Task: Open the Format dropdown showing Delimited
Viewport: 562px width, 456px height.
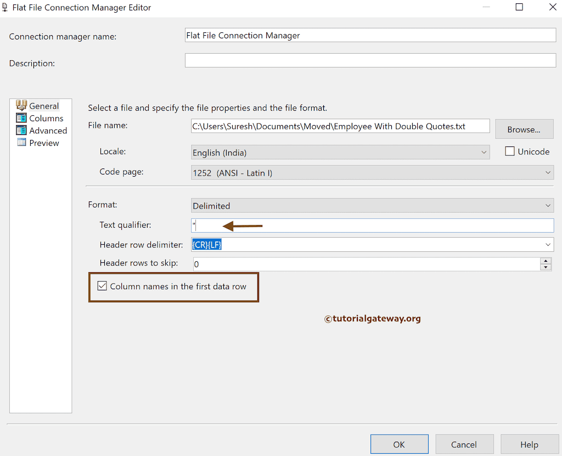Action: coord(547,205)
